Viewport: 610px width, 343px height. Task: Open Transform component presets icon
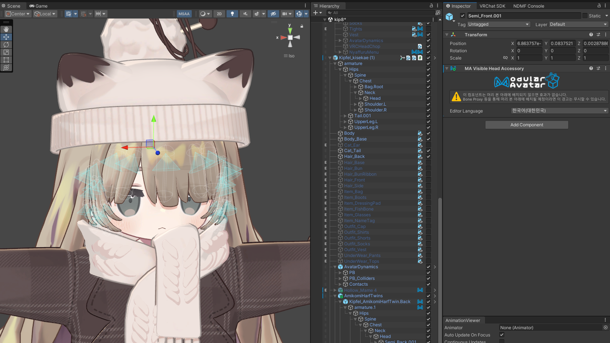click(x=598, y=35)
